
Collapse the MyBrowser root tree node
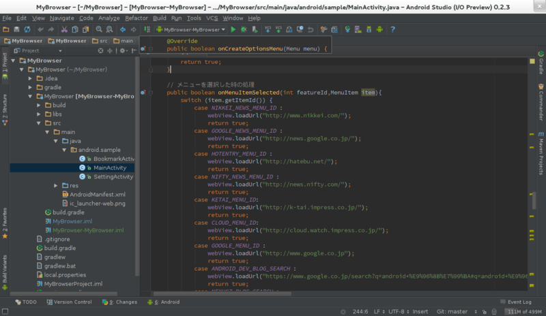click(13, 61)
